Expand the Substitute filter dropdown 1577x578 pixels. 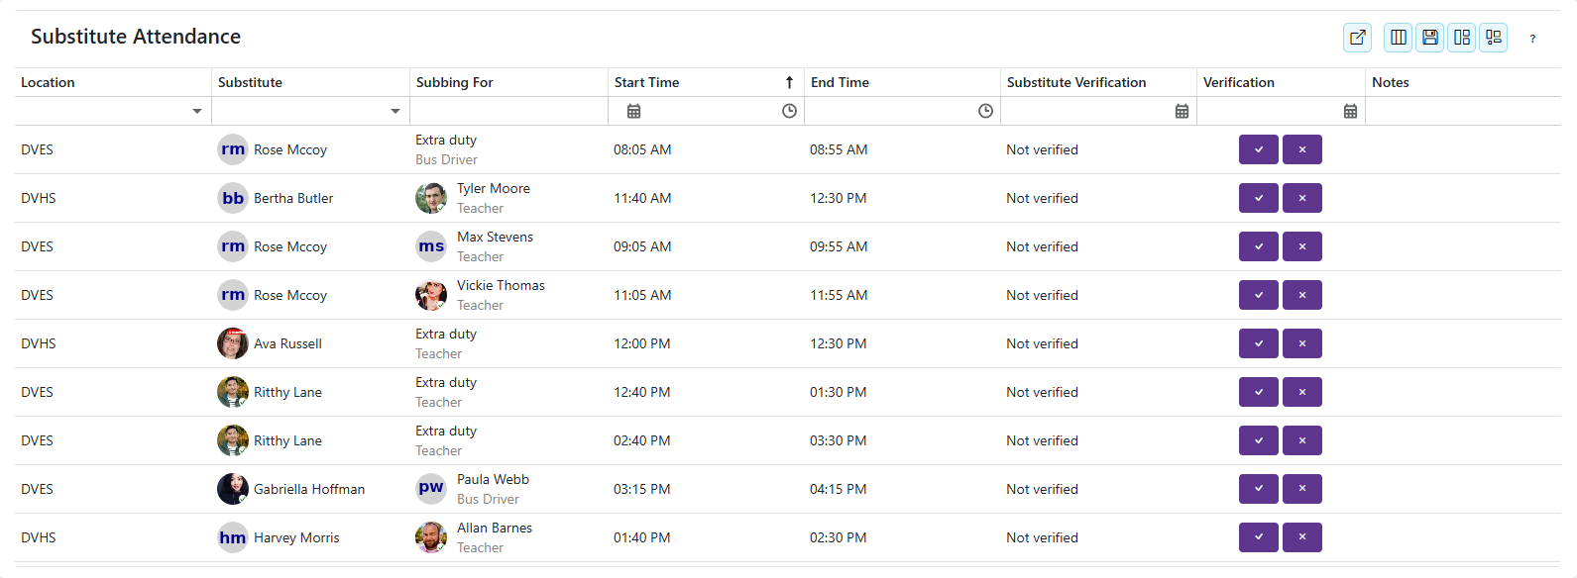click(x=395, y=111)
